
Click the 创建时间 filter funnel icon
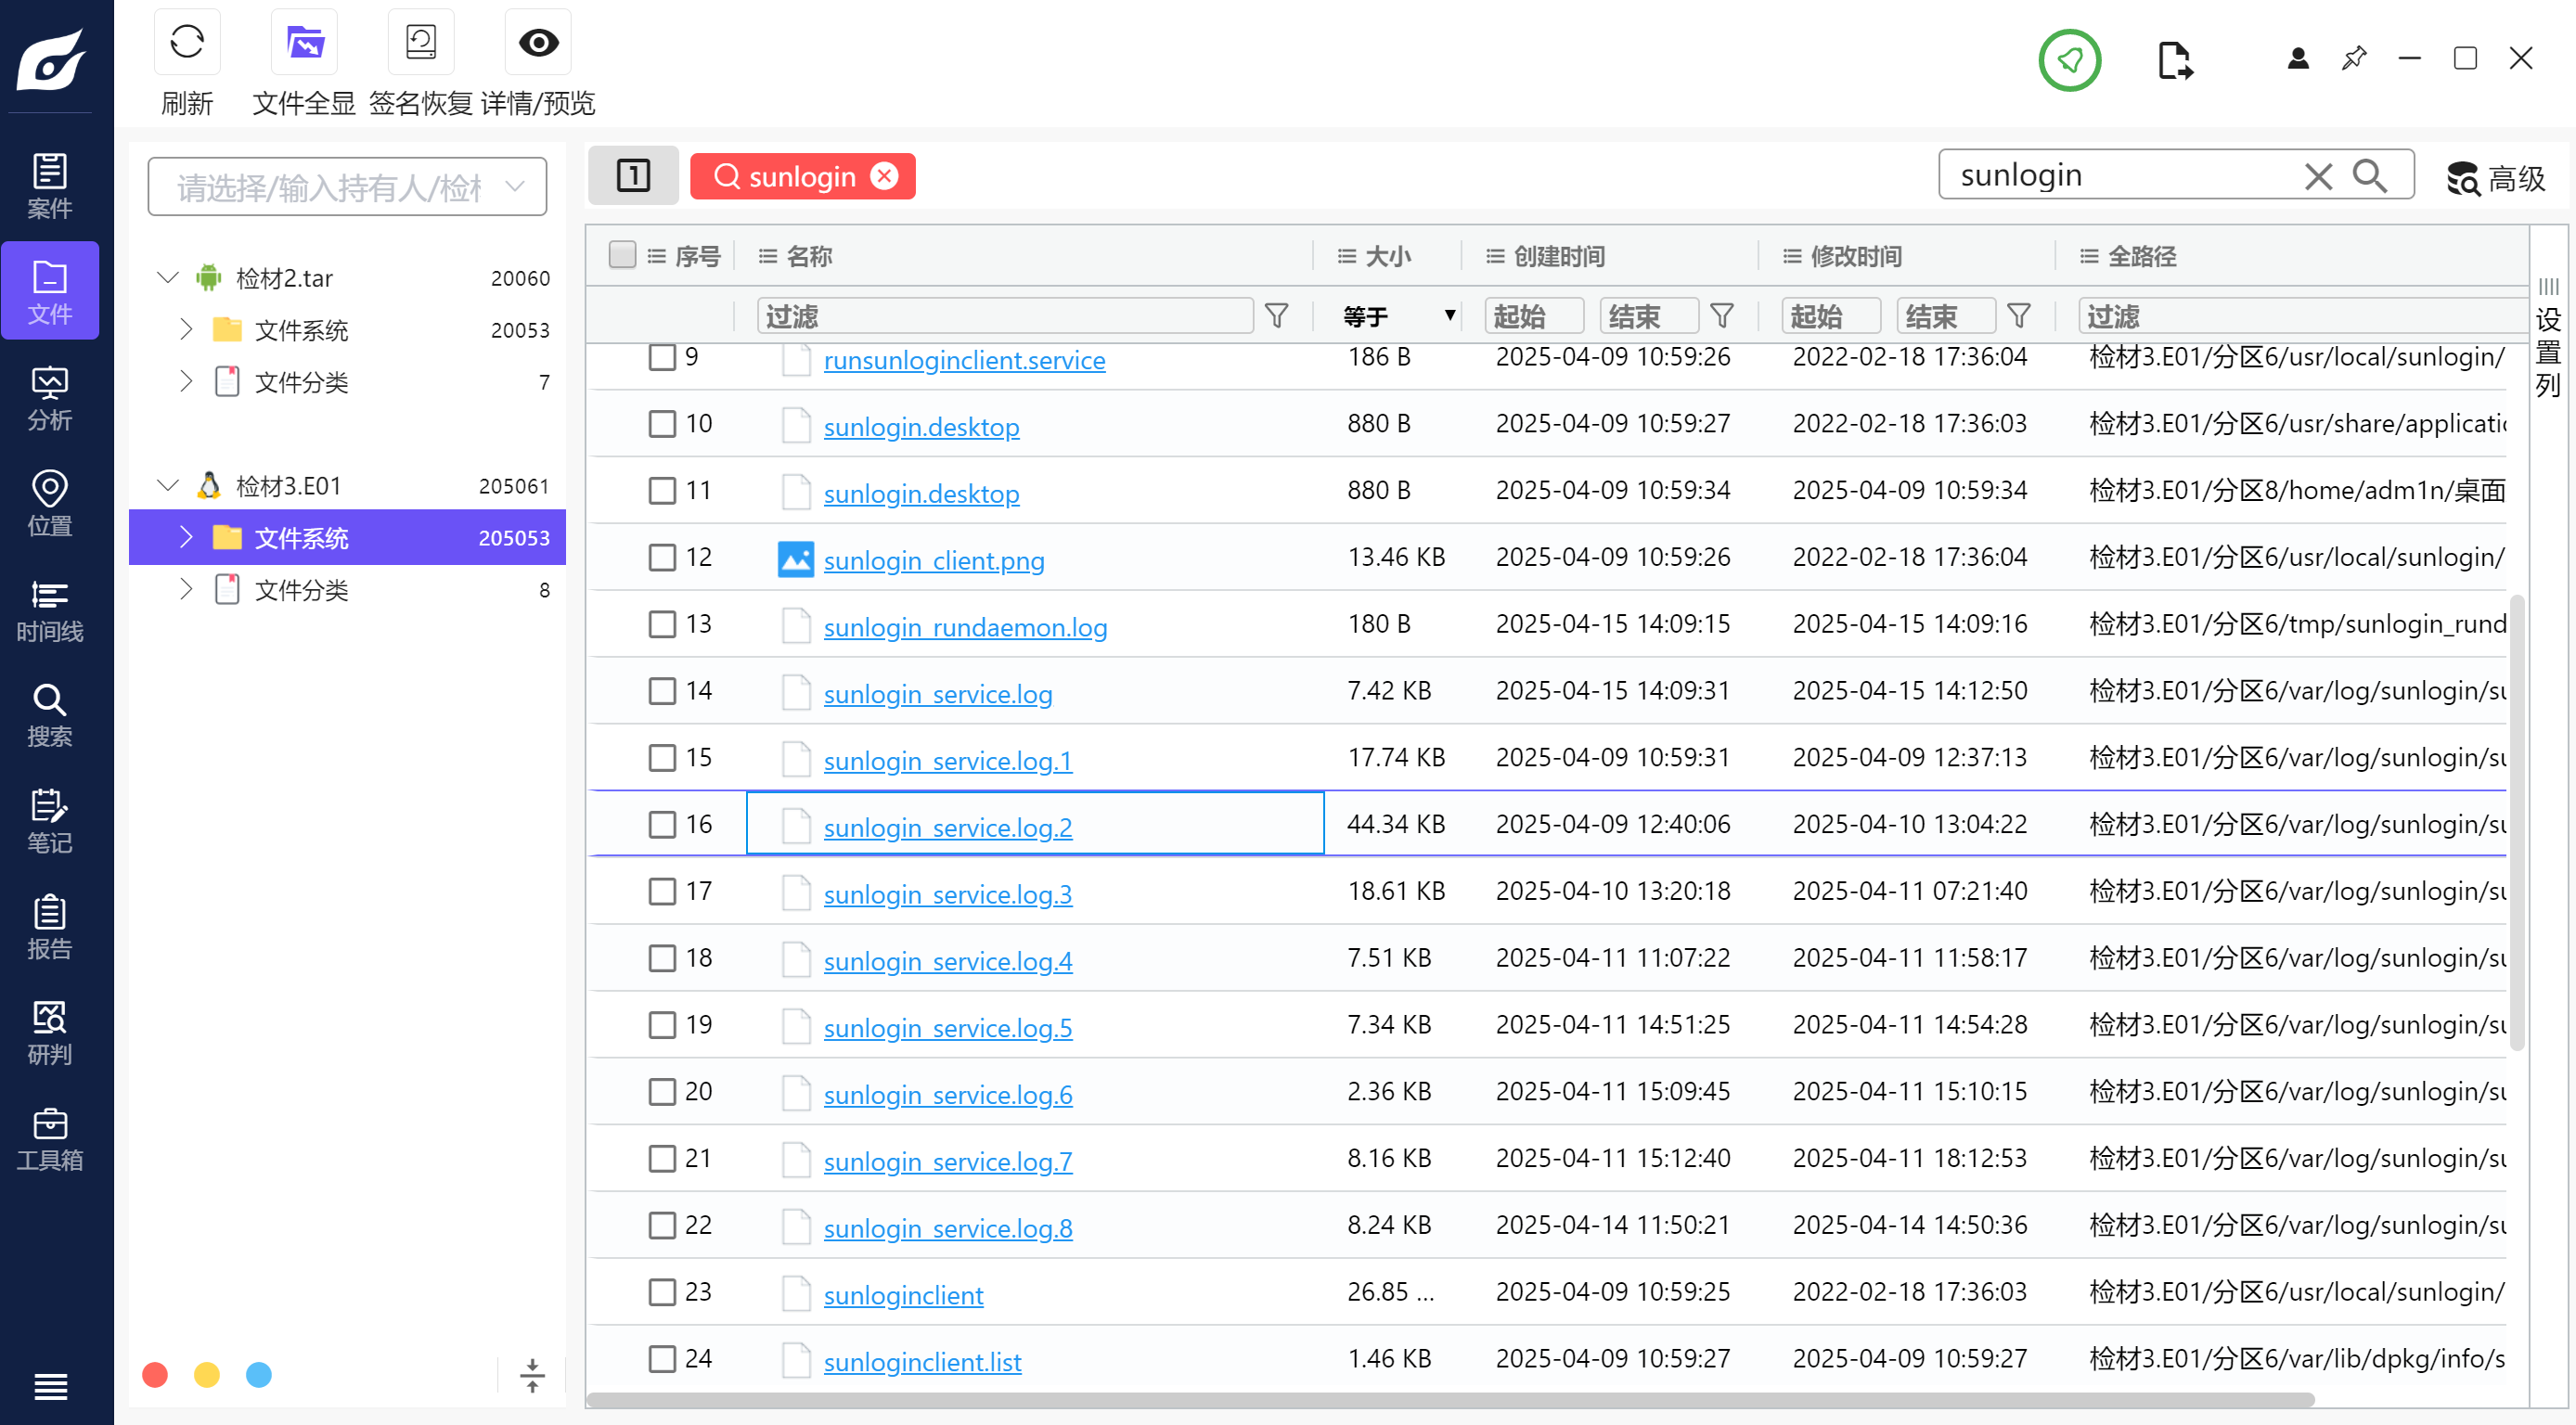coord(1721,316)
